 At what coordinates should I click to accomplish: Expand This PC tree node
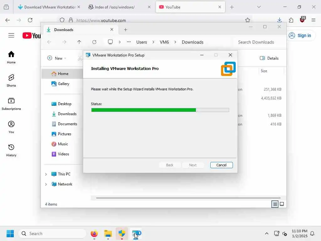(46, 174)
